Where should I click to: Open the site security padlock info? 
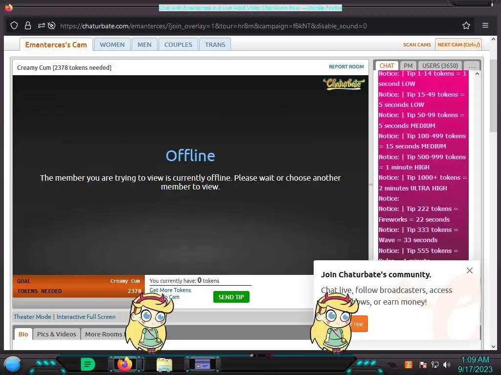[28, 25]
